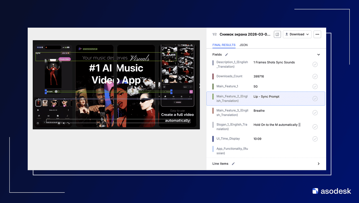Click the pink magic sparkle button in the mockup

point(191,92)
